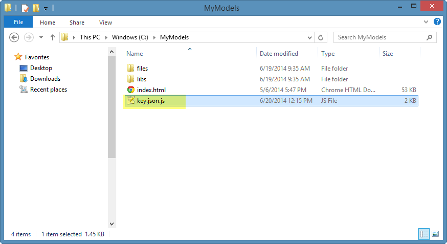Open the recent locations dropdown arrow
Viewport: 447px width, 244px height.
point(41,37)
